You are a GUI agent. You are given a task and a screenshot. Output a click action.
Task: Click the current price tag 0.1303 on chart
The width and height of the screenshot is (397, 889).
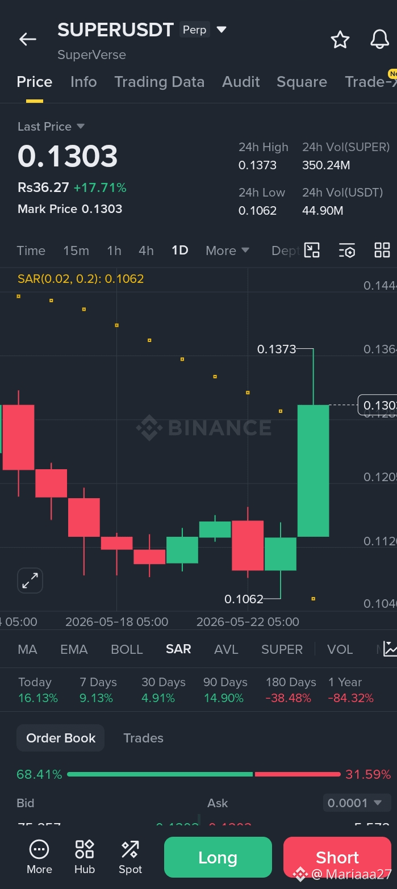point(377,406)
